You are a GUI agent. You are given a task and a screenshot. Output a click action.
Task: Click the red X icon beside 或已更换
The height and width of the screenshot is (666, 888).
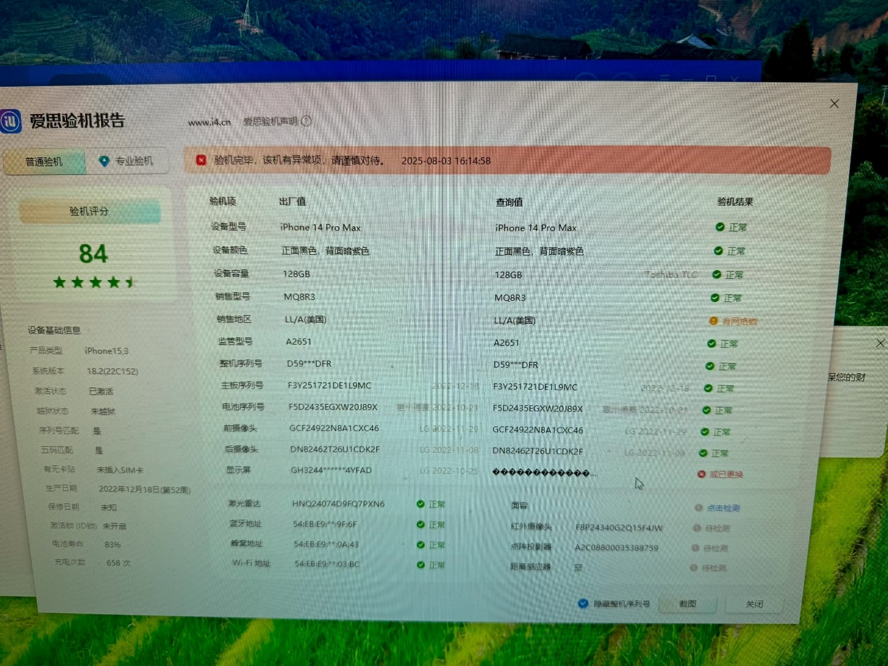coord(701,474)
